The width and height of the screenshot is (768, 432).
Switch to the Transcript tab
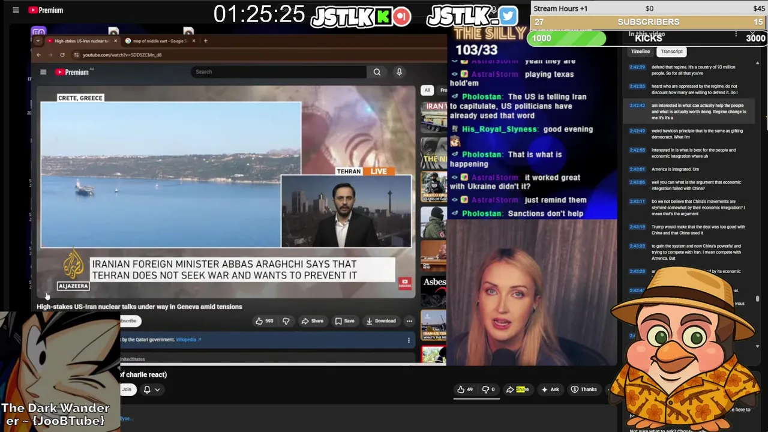tap(671, 52)
